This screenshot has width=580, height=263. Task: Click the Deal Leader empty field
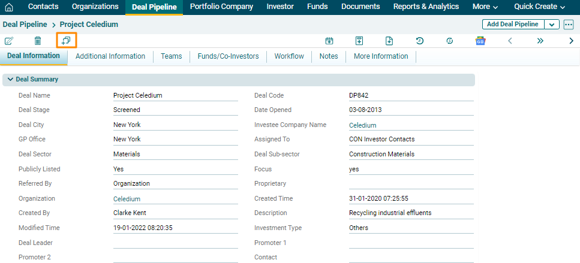(x=175, y=243)
